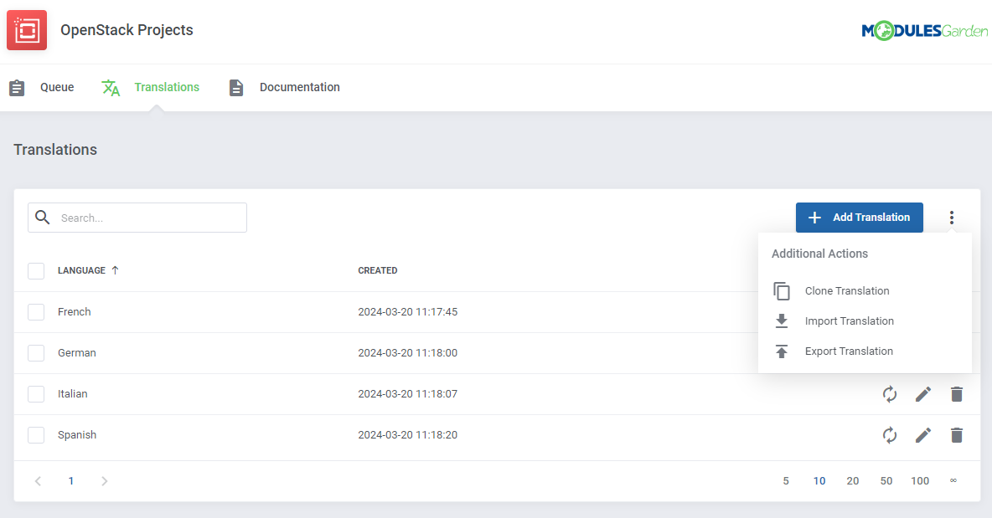Click the LANGUAGE column sort arrow
992x518 pixels.
click(x=115, y=269)
